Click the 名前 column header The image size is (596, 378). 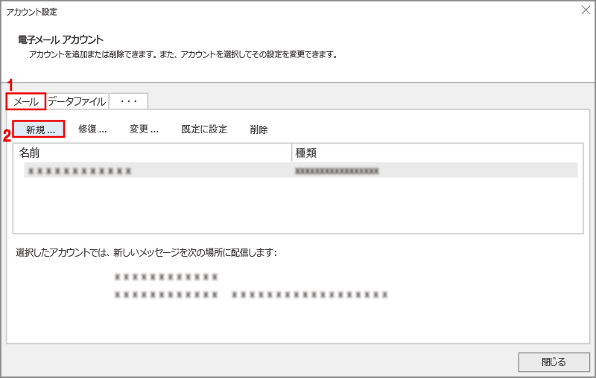153,153
